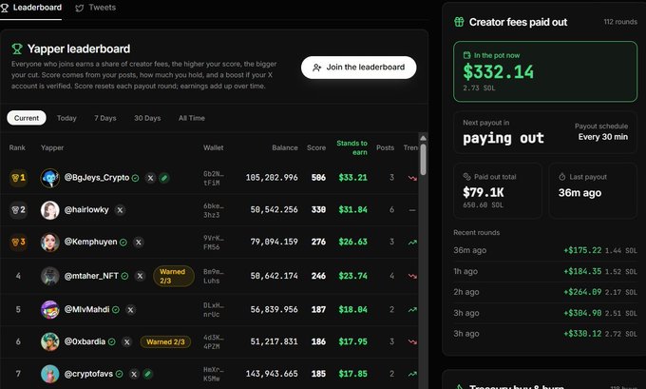This screenshot has width=646, height=389.
Task: Open @MlvMahdi avatar
Action: (x=49, y=310)
